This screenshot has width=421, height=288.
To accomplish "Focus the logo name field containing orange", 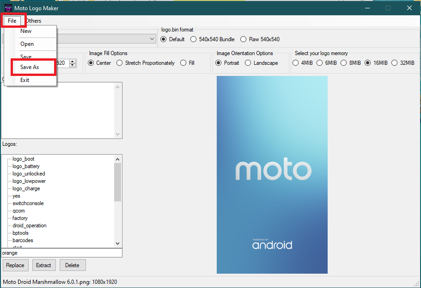I will click(x=61, y=253).
